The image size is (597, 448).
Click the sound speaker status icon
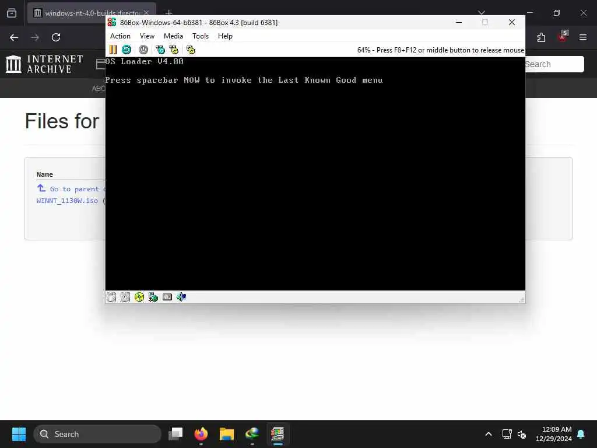click(181, 297)
